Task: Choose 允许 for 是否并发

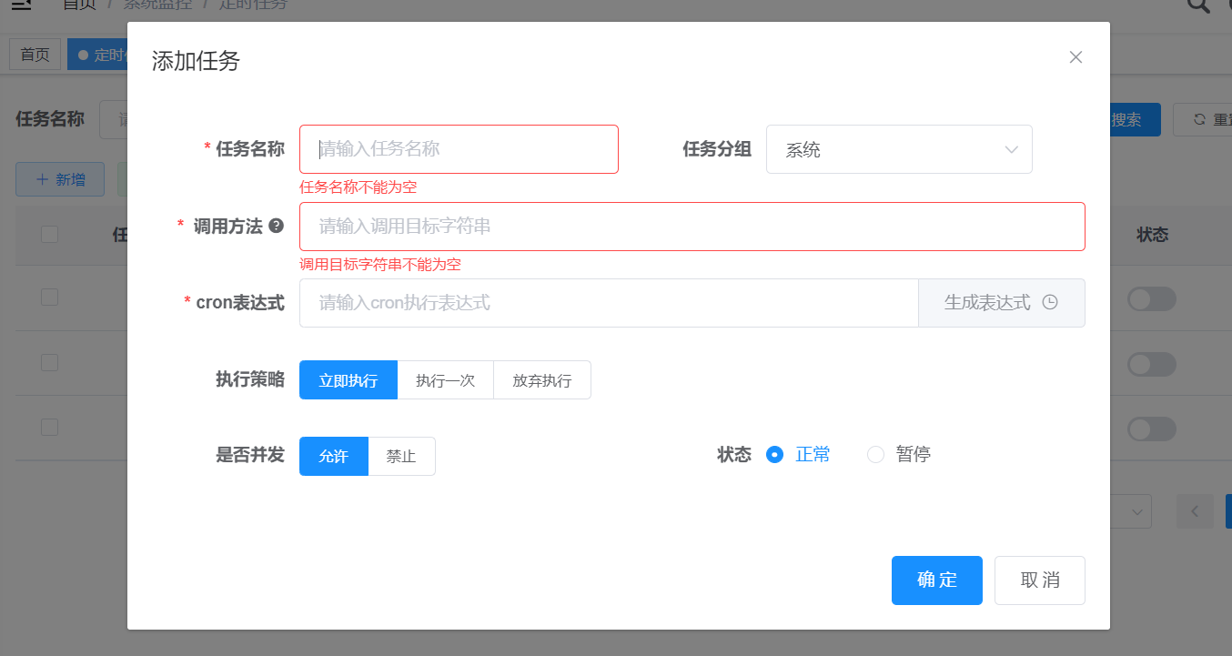Action: (x=334, y=457)
